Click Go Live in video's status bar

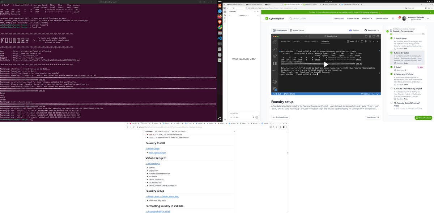[366, 94]
